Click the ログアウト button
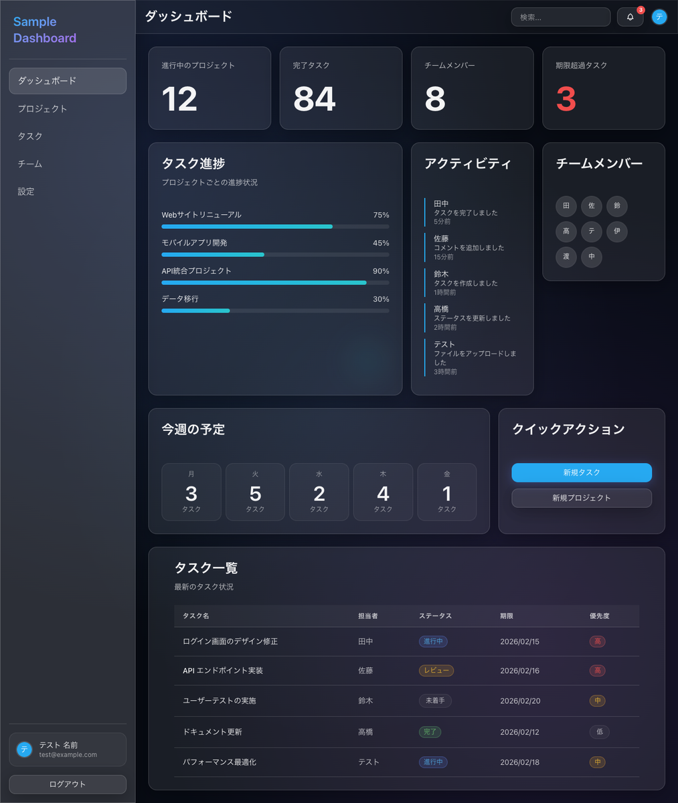Viewport: 678px width, 803px height. pos(68,784)
